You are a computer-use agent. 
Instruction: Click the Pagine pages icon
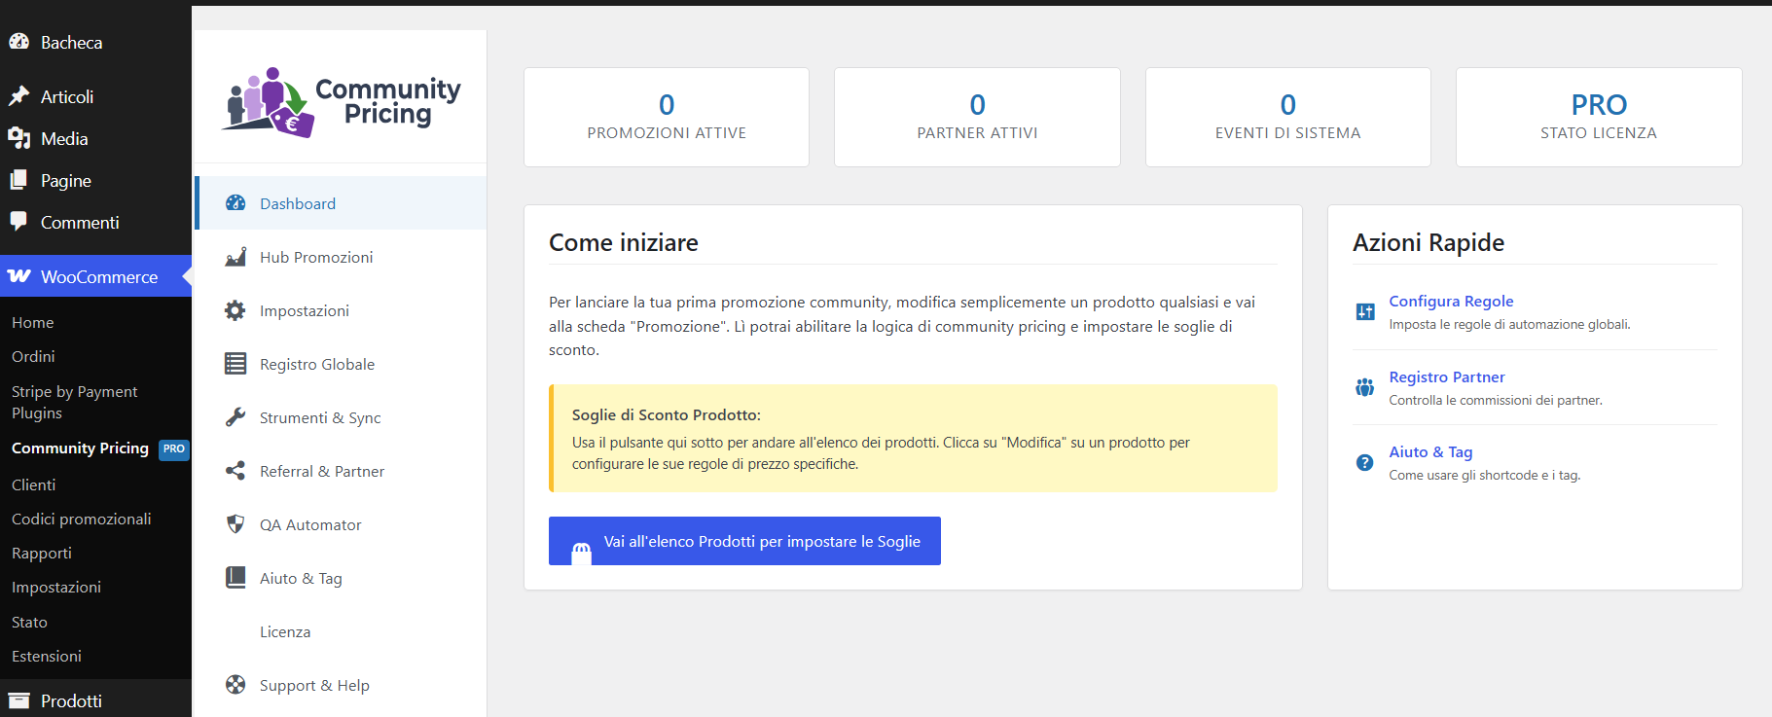point(18,180)
